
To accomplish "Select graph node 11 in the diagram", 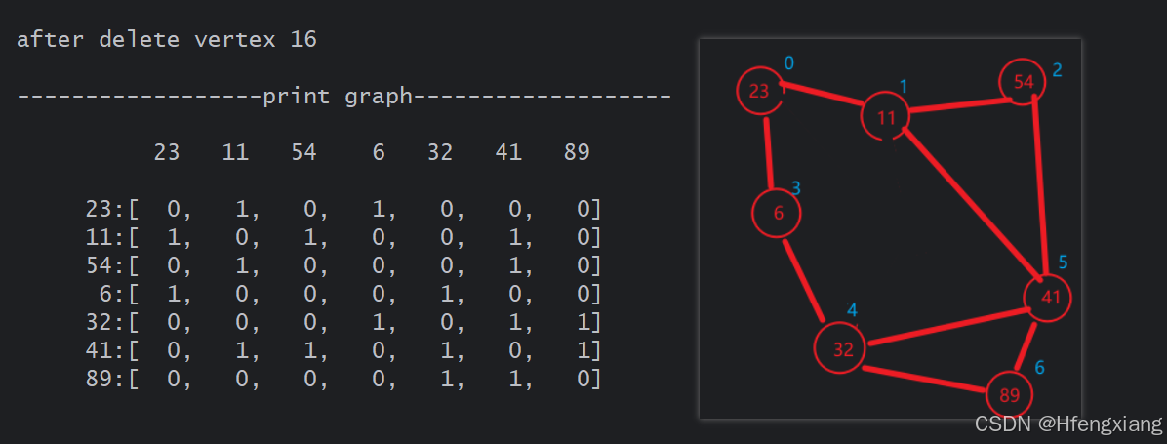I will pyautogui.click(x=886, y=118).
